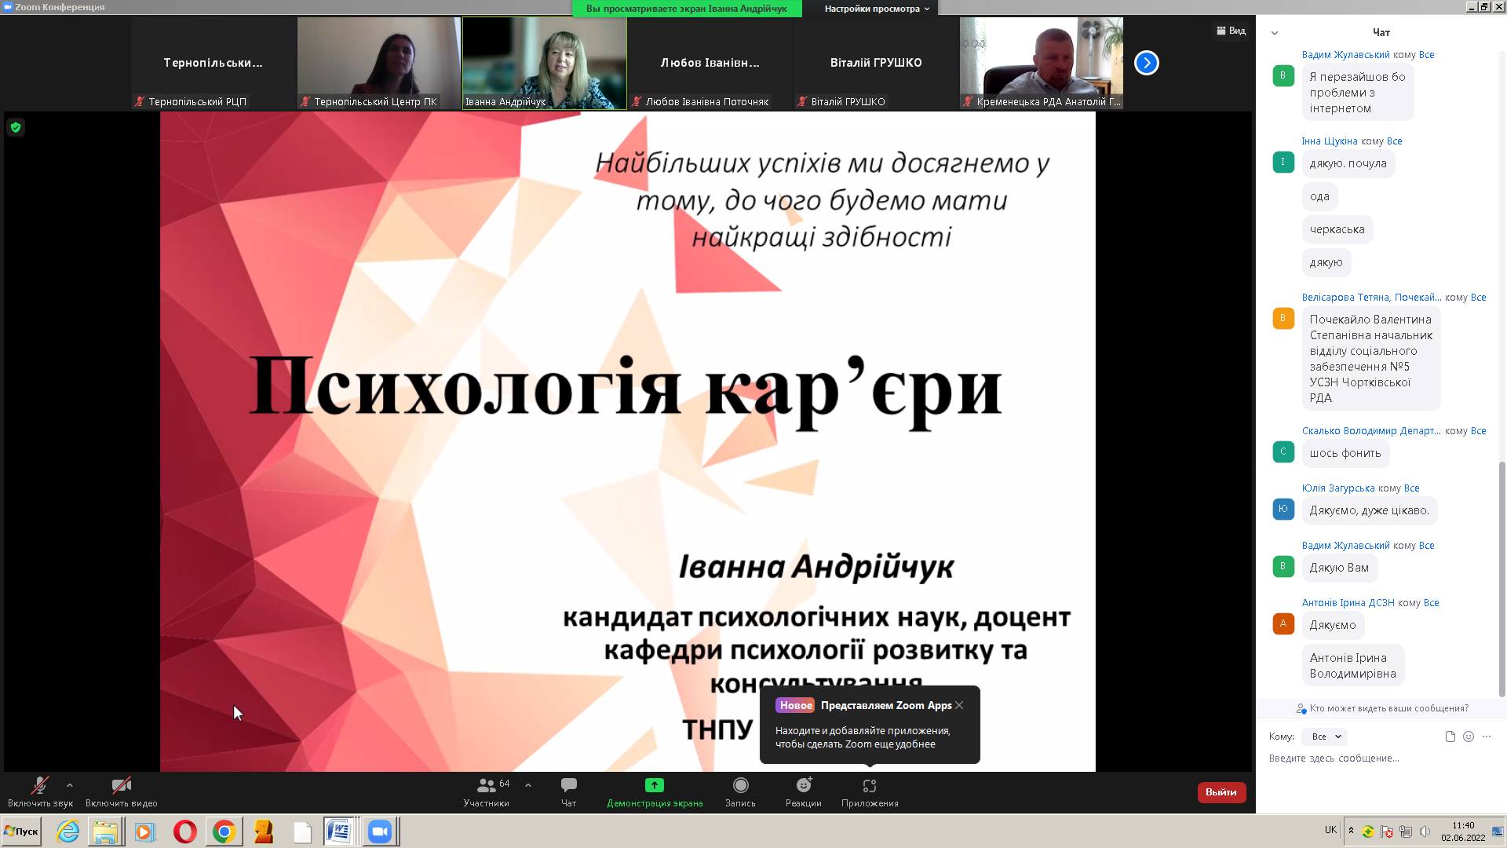Click the chat message input field

tap(1381, 758)
